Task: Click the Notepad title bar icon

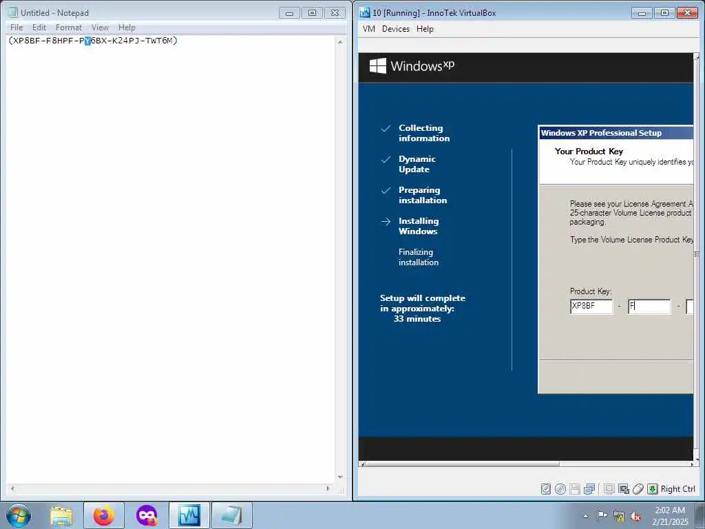Action: (13, 12)
